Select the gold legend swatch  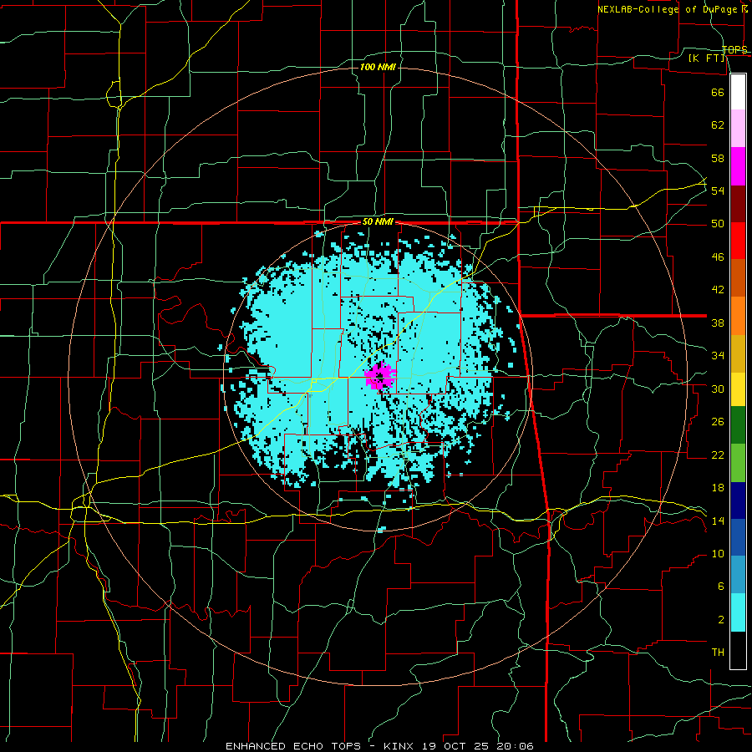click(x=738, y=354)
